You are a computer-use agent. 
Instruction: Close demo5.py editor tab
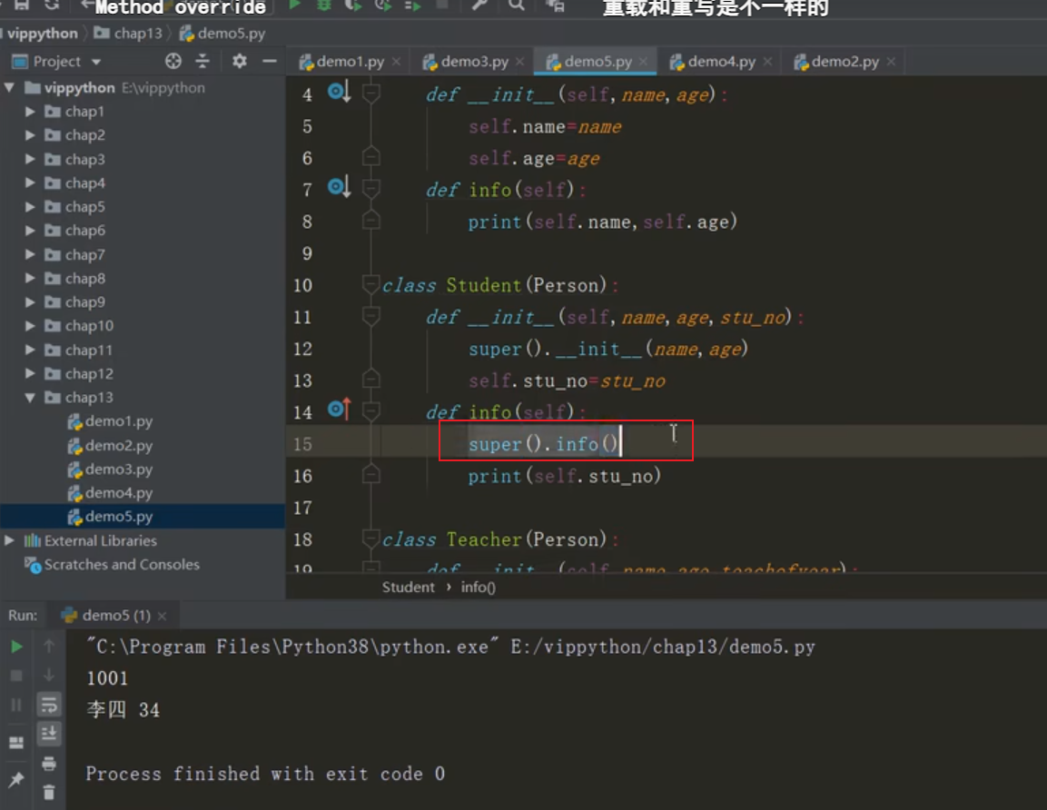(x=643, y=62)
